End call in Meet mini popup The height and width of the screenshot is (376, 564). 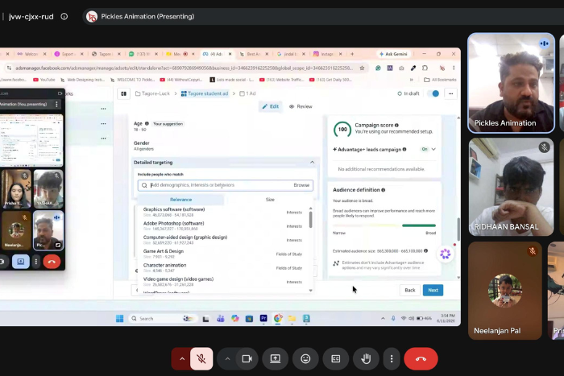coord(52,262)
